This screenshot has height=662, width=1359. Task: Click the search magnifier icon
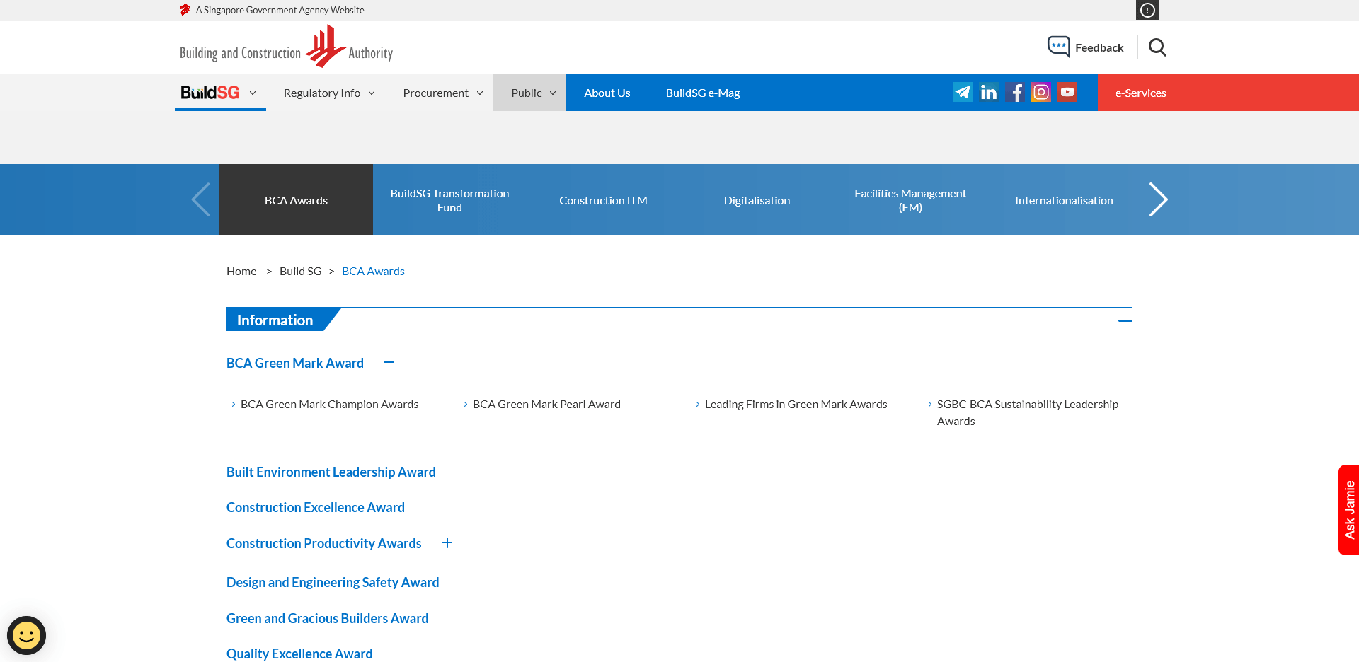click(1157, 47)
